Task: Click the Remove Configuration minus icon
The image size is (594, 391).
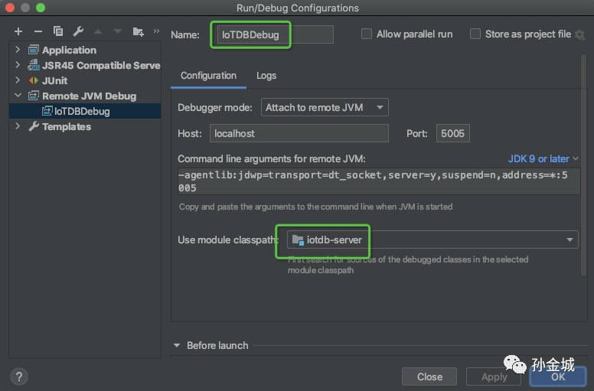Action: click(38, 31)
